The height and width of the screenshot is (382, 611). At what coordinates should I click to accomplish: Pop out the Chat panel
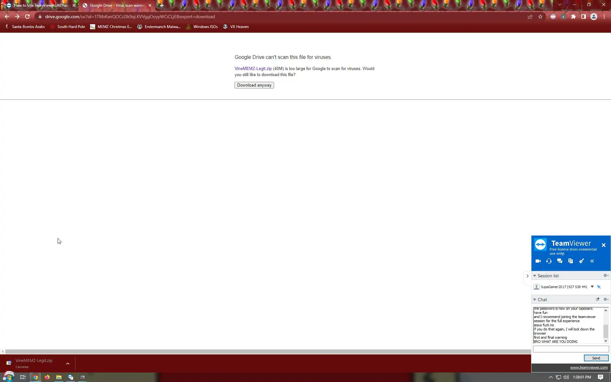pos(598,299)
